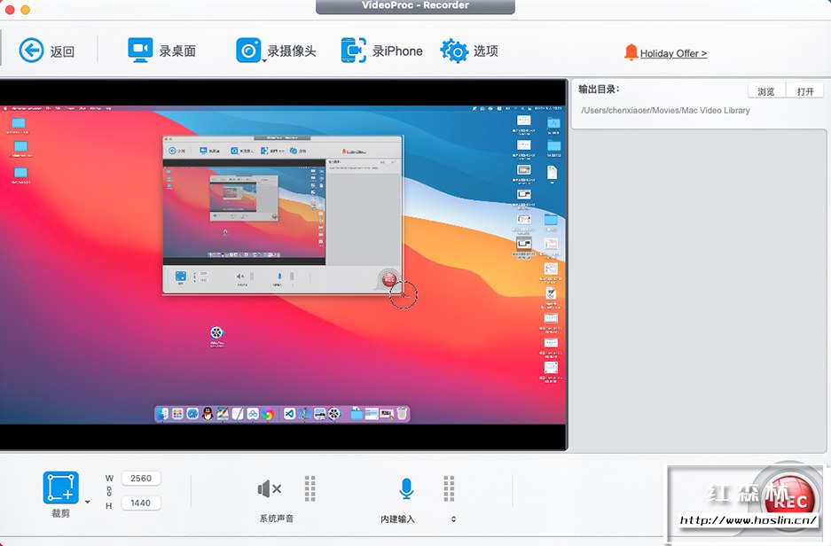Click the 输出目录 label
Screen dimensions: 831x546
click(599, 89)
